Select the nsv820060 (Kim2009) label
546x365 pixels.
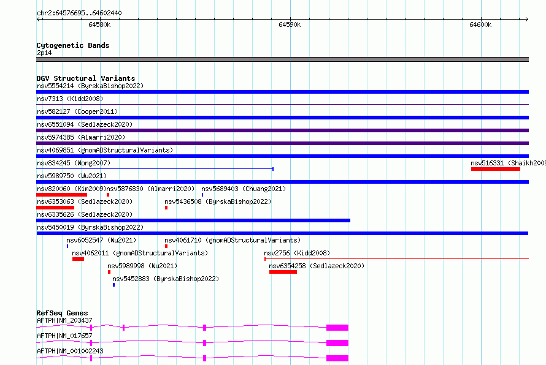(71, 189)
